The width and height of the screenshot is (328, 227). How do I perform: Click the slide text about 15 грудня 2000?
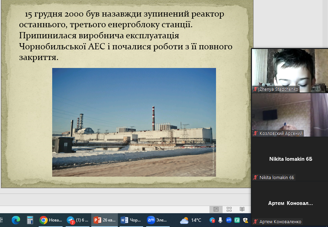coord(125,36)
